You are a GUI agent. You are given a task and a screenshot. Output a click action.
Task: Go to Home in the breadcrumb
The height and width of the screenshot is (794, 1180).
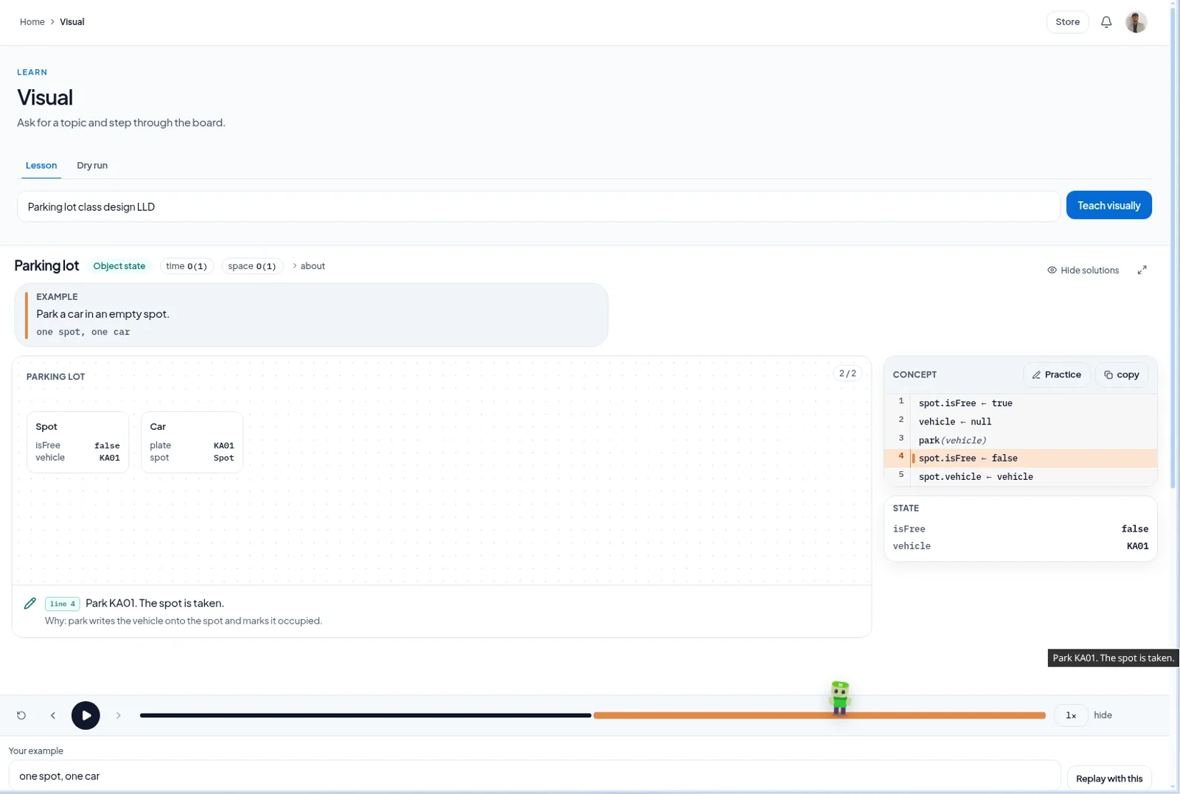tap(32, 22)
